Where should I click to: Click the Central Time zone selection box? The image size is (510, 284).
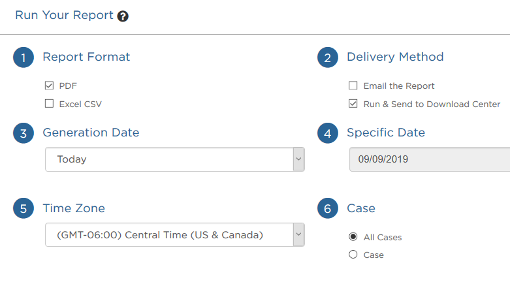pos(174,234)
